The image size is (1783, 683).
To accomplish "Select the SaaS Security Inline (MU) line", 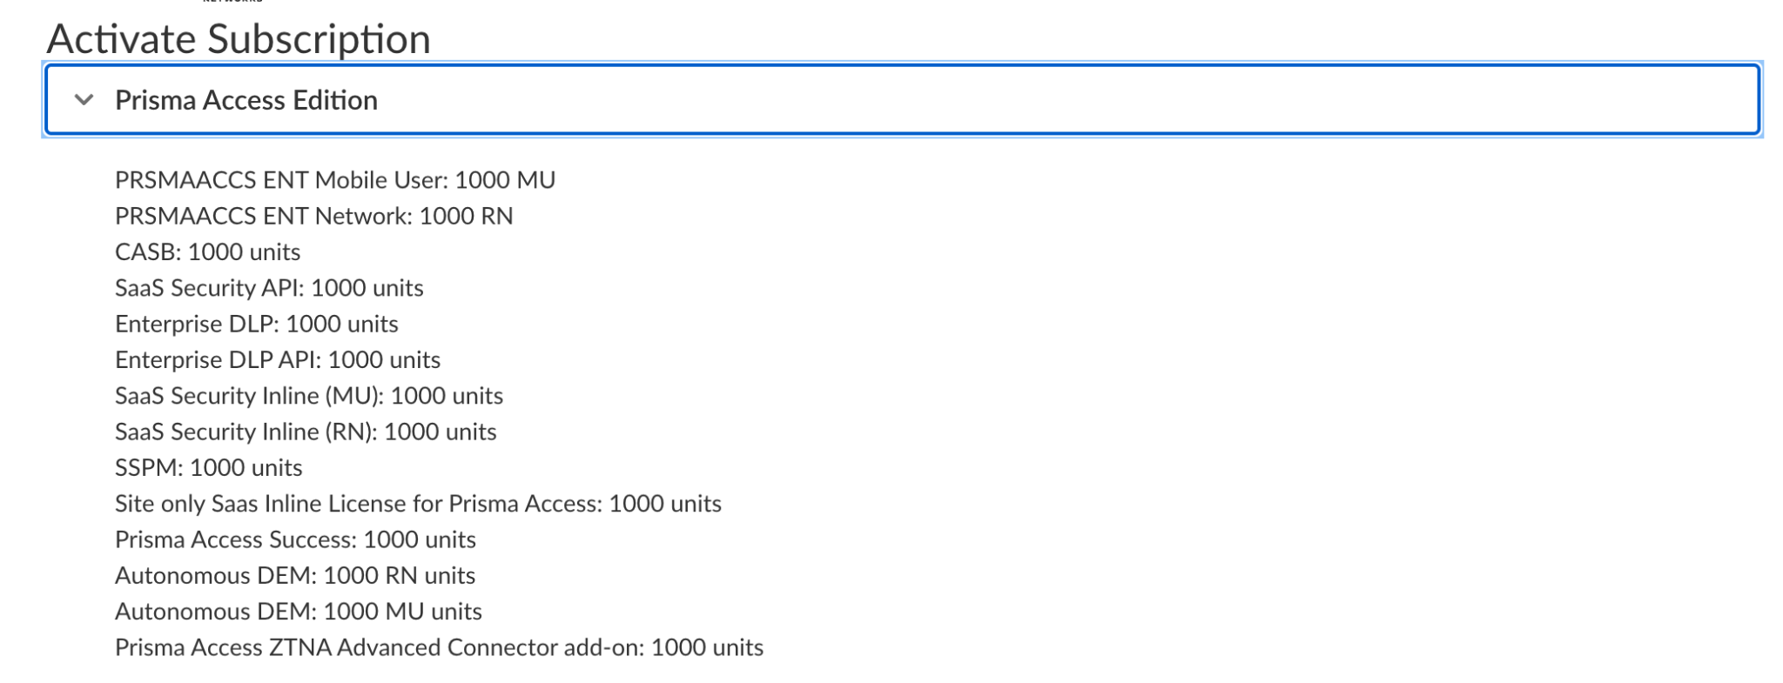I will [x=308, y=396].
